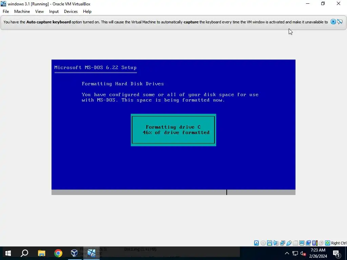Minimize the VirtualBox VM window
This screenshot has height=260, width=347.
click(308, 3)
